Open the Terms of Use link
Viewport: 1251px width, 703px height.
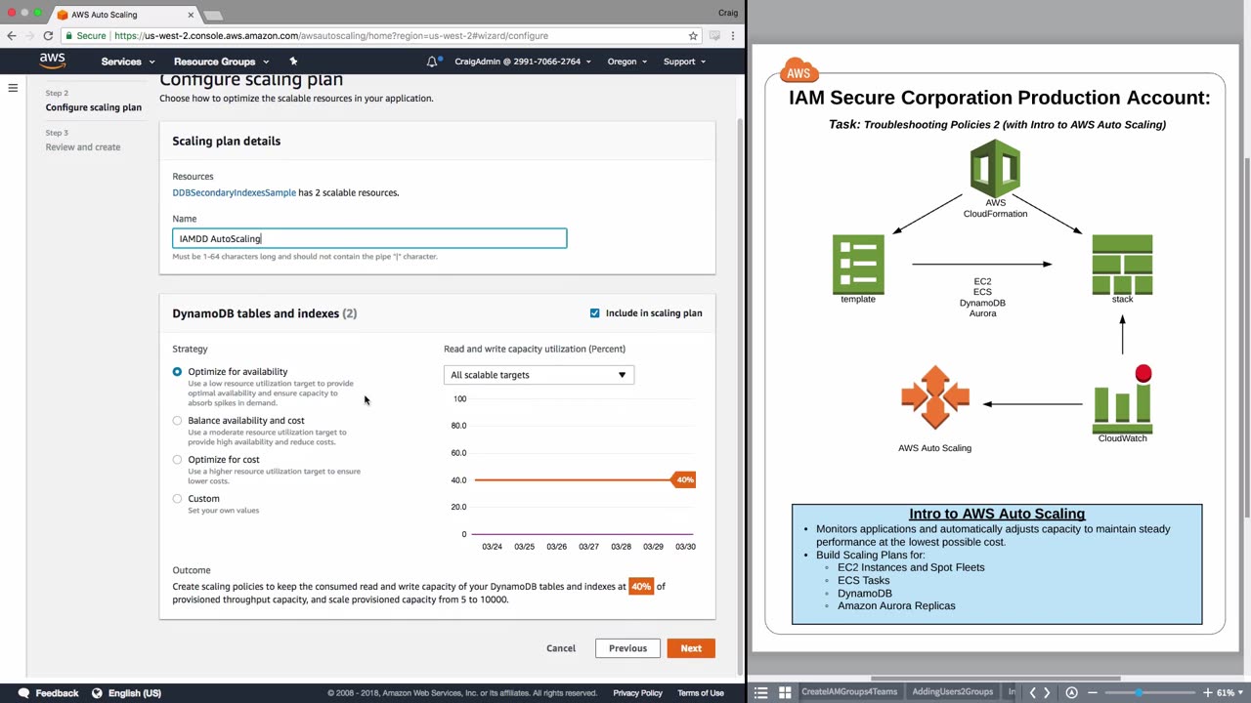[701, 693]
